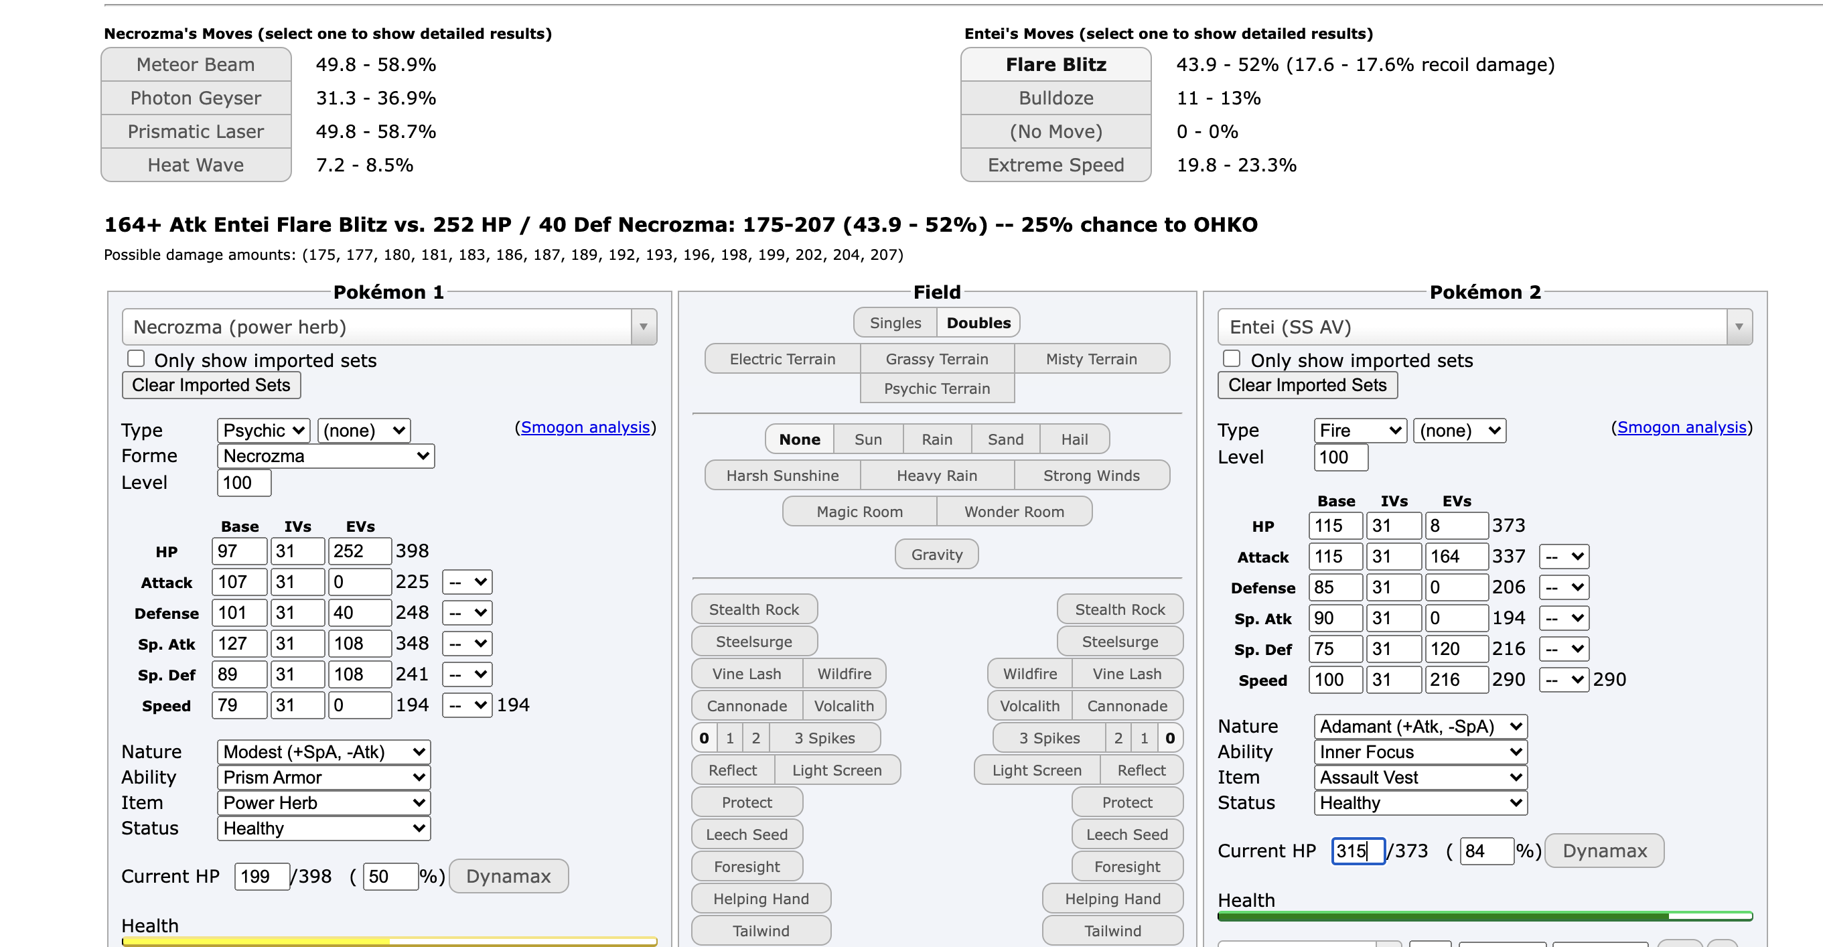This screenshot has width=1823, height=947.
Task: Select Necrozma's Prismatic Laser move
Action: pyautogui.click(x=196, y=131)
